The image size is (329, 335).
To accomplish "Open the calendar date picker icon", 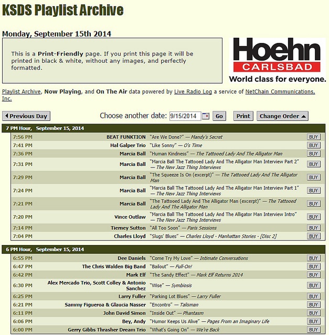I will coord(206,116).
